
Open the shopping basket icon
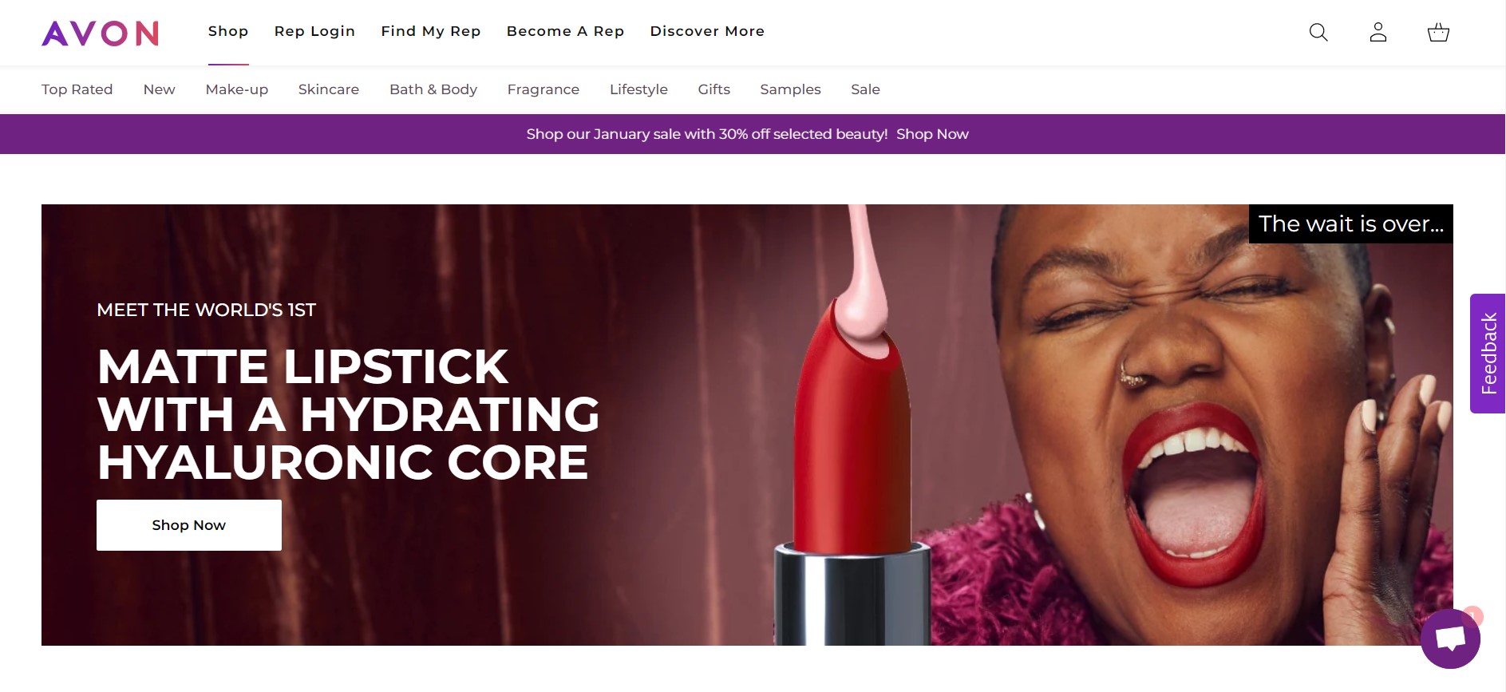tap(1438, 32)
